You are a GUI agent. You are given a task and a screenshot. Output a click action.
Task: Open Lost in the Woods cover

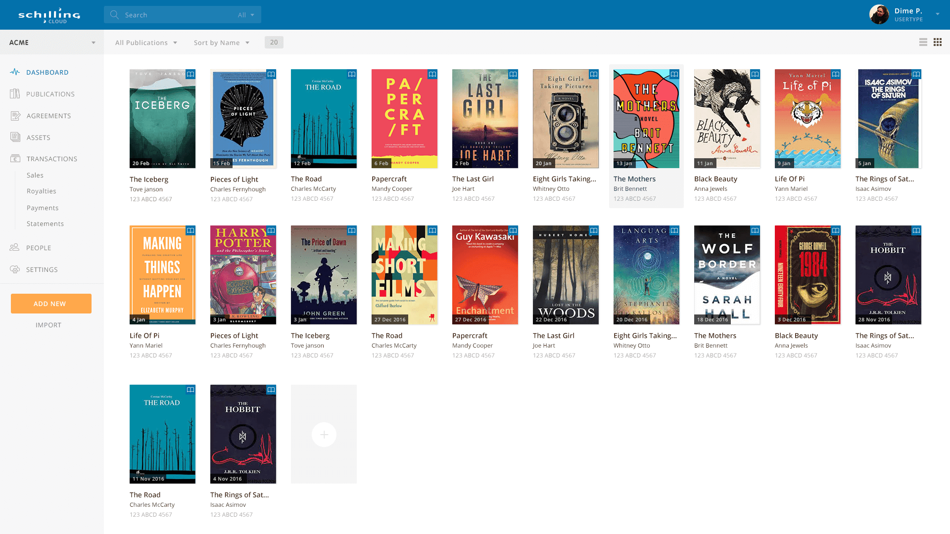[x=566, y=275]
